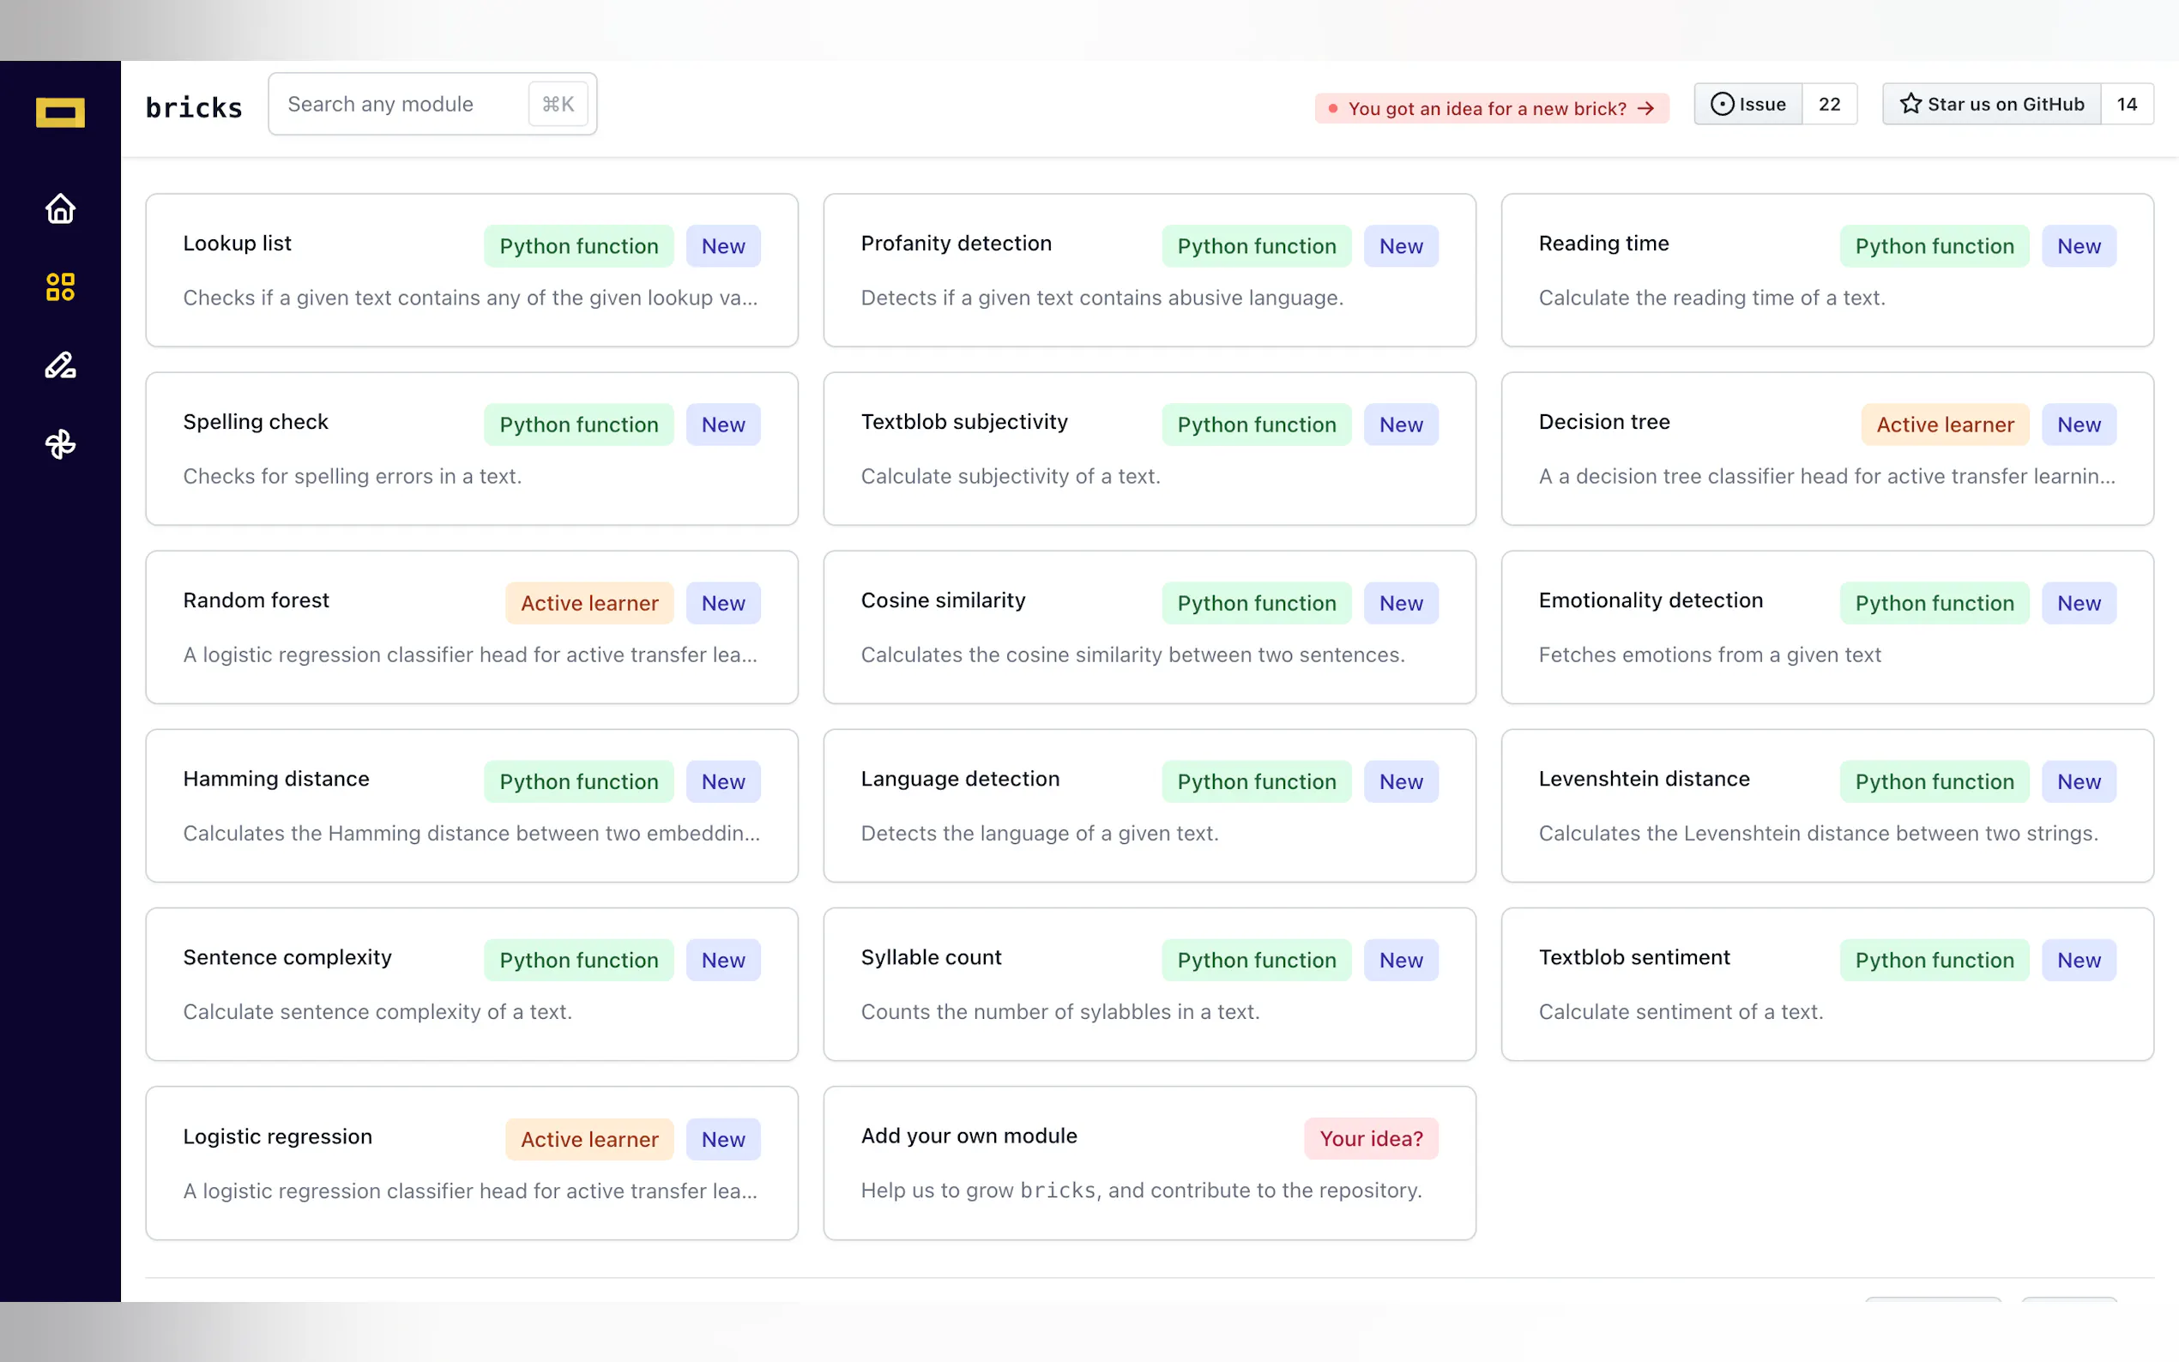This screenshot has width=2179, height=1362.
Task: Click Your idea? tag on Add module
Action: click(1370, 1139)
